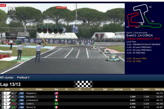Click the green up-2 indicator for Lombardo
Viewport: 164px width, 109px height.
(x=13, y=100)
